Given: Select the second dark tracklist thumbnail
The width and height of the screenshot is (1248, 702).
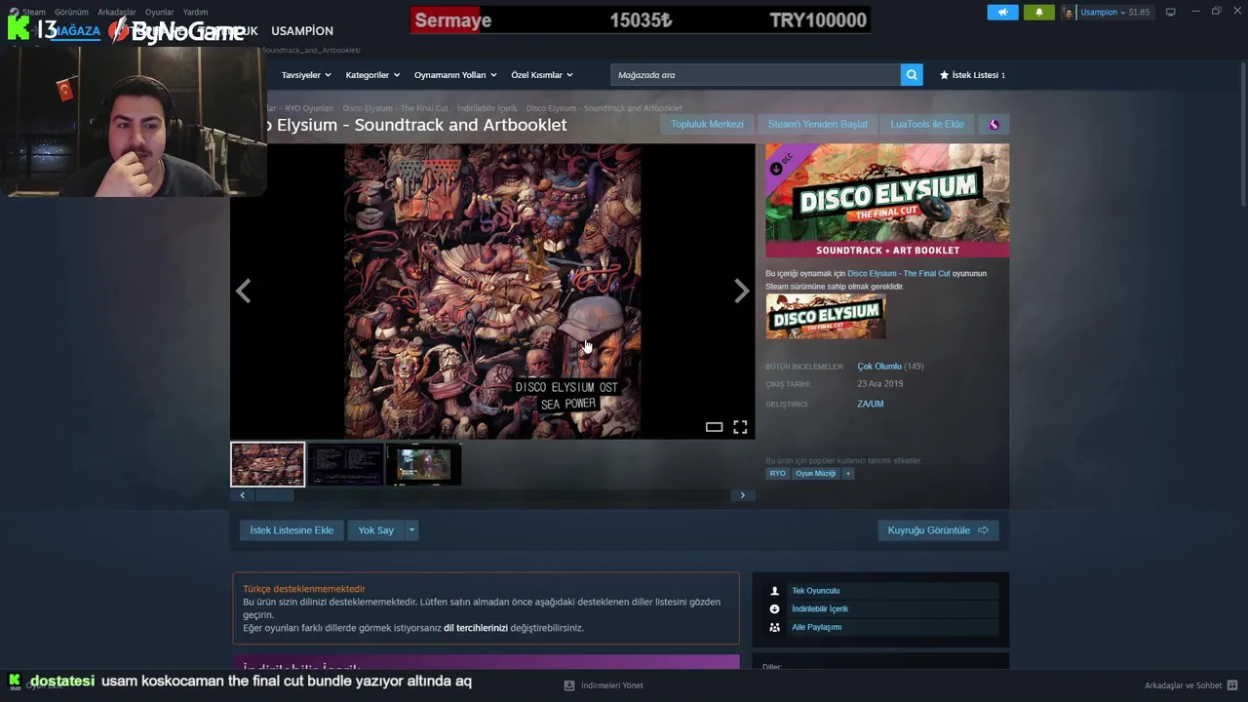Looking at the screenshot, I should 346,464.
